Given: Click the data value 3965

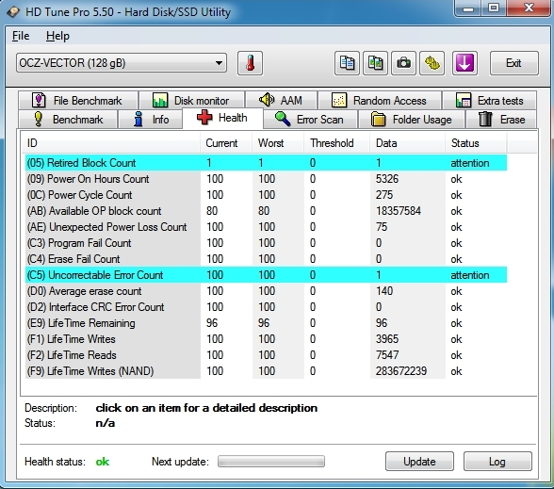Looking at the screenshot, I should [x=387, y=339].
